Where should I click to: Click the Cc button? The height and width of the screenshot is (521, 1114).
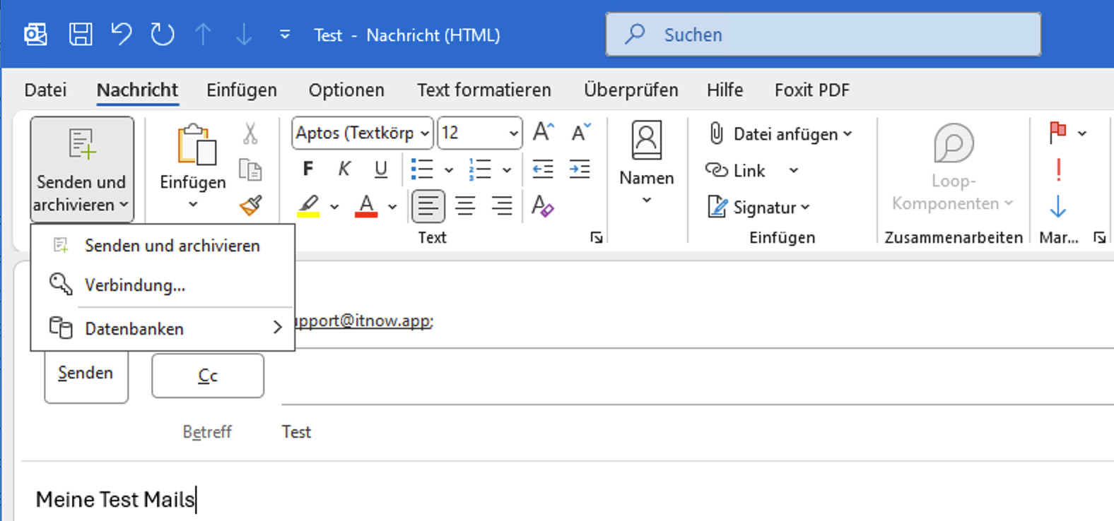click(208, 376)
